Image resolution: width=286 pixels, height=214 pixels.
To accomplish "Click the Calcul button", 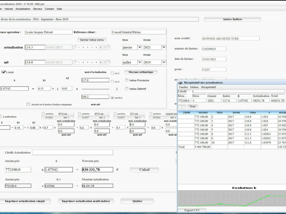I will (144, 170).
